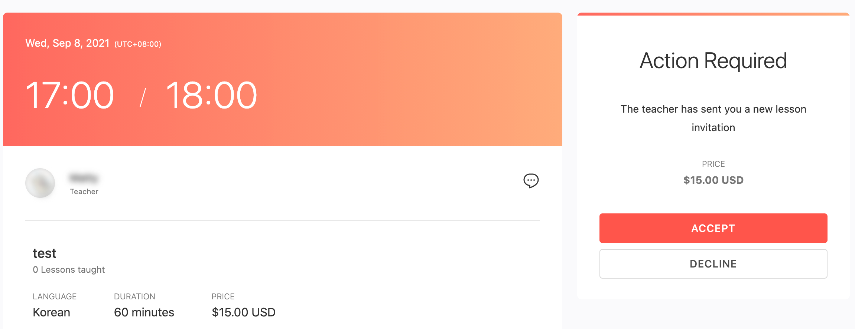The image size is (855, 329).
Task: Click the $15.00 USD price under lesson details
Action: pos(244,312)
